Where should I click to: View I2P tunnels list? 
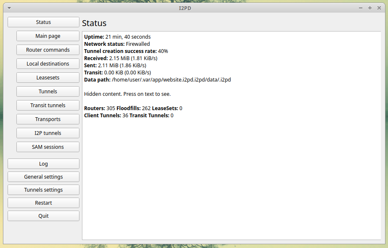coord(48,133)
